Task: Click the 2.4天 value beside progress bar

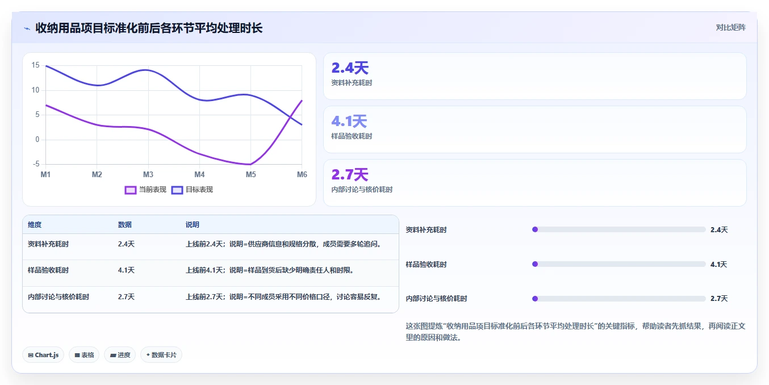Action: (719, 230)
